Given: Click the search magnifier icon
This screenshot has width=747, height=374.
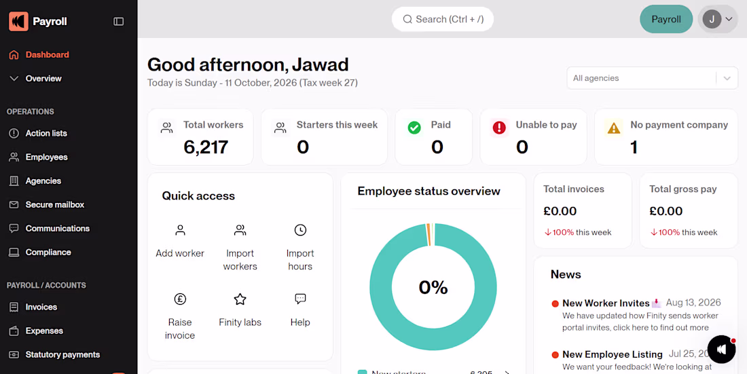Looking at the screenshot, I should [407, 20].
